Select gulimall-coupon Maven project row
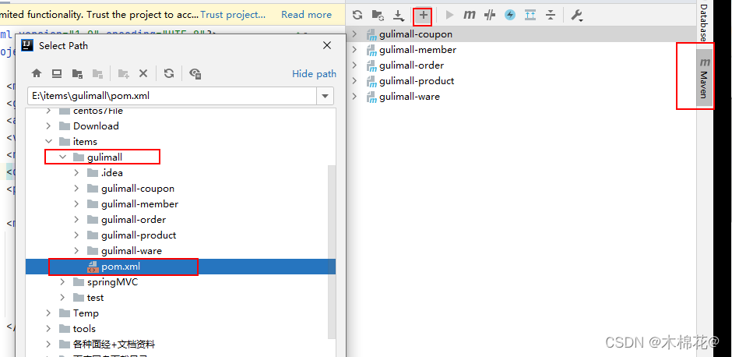 pos(521,34)
